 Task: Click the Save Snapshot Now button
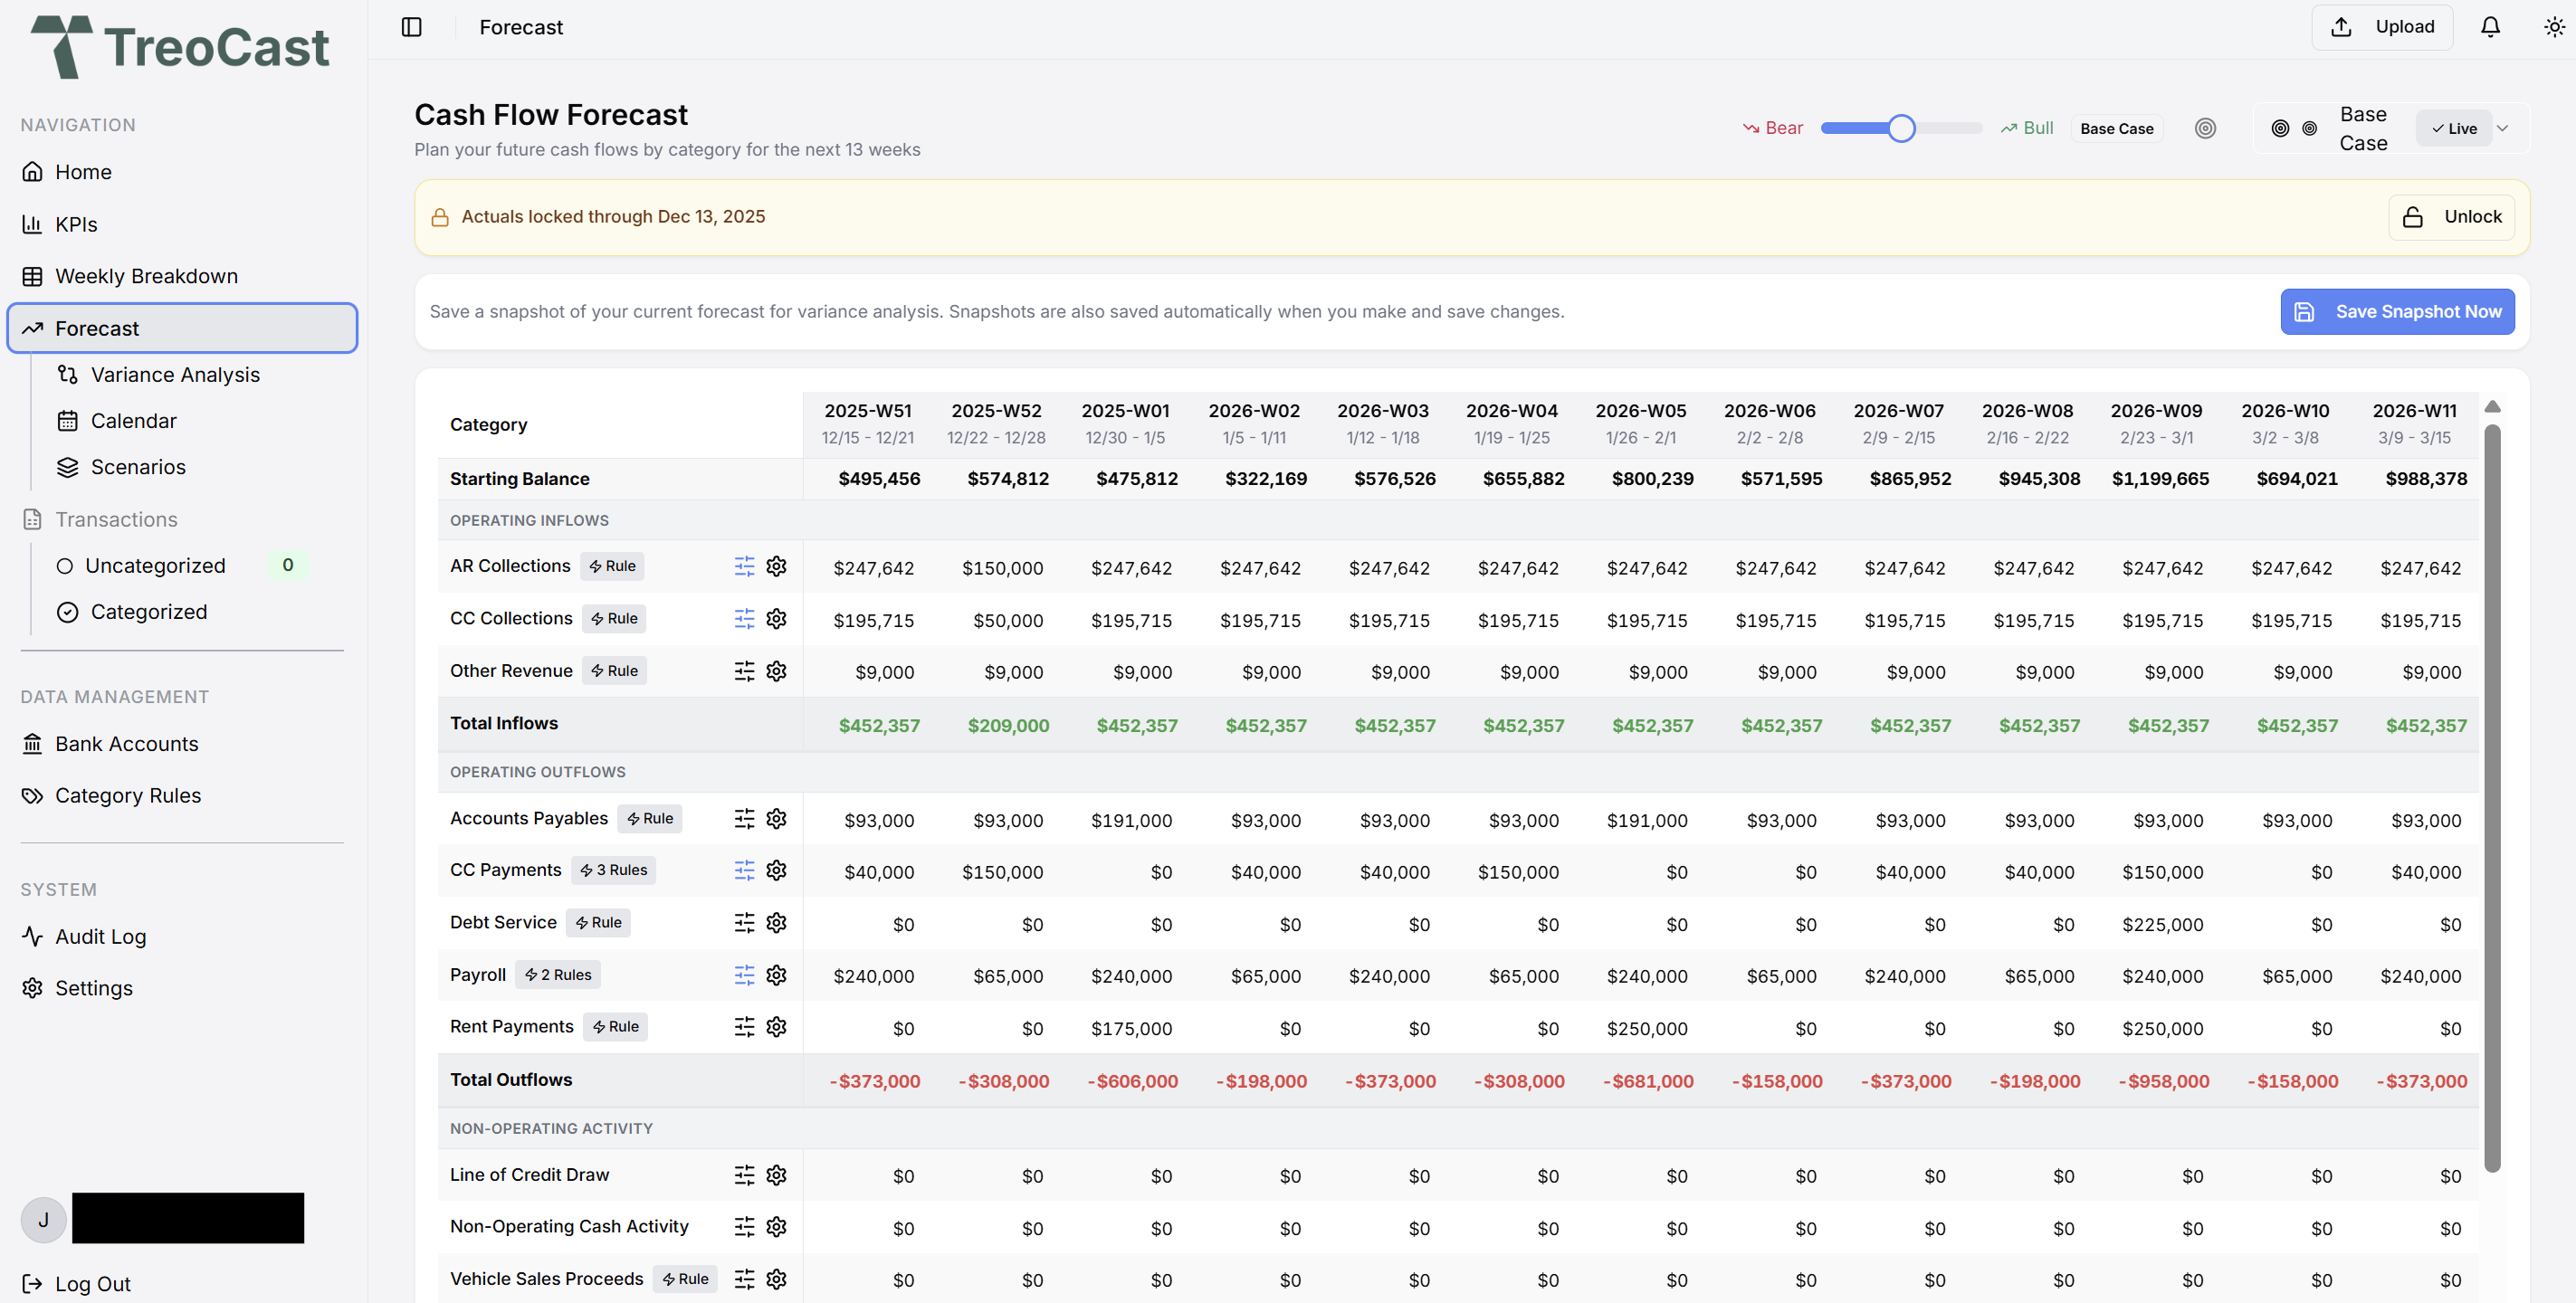click(x=2398, y=311)
